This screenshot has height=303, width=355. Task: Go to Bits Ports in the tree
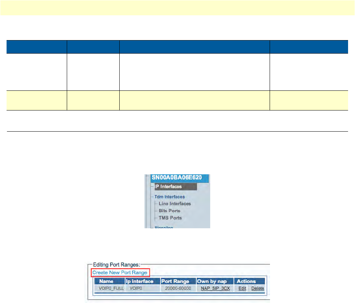pyautogui.click(x=169, y=211)
